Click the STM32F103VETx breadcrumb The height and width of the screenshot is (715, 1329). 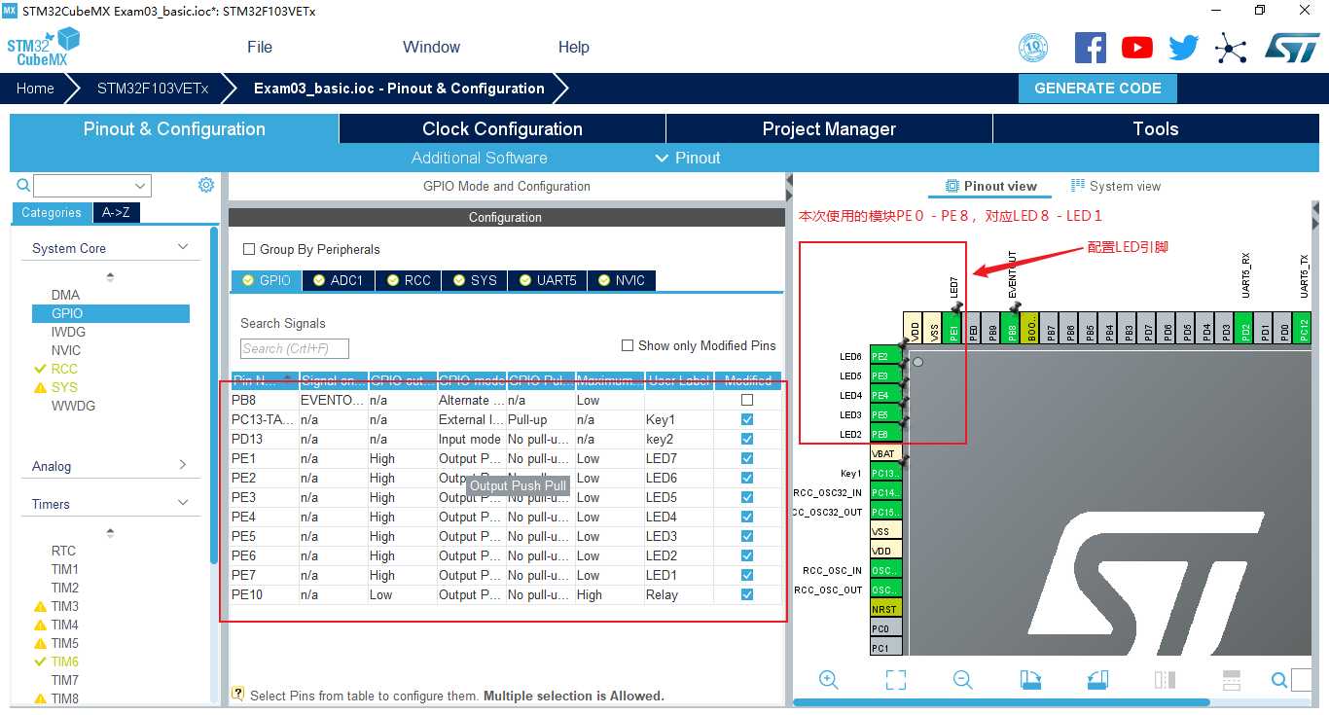[153, 88]
